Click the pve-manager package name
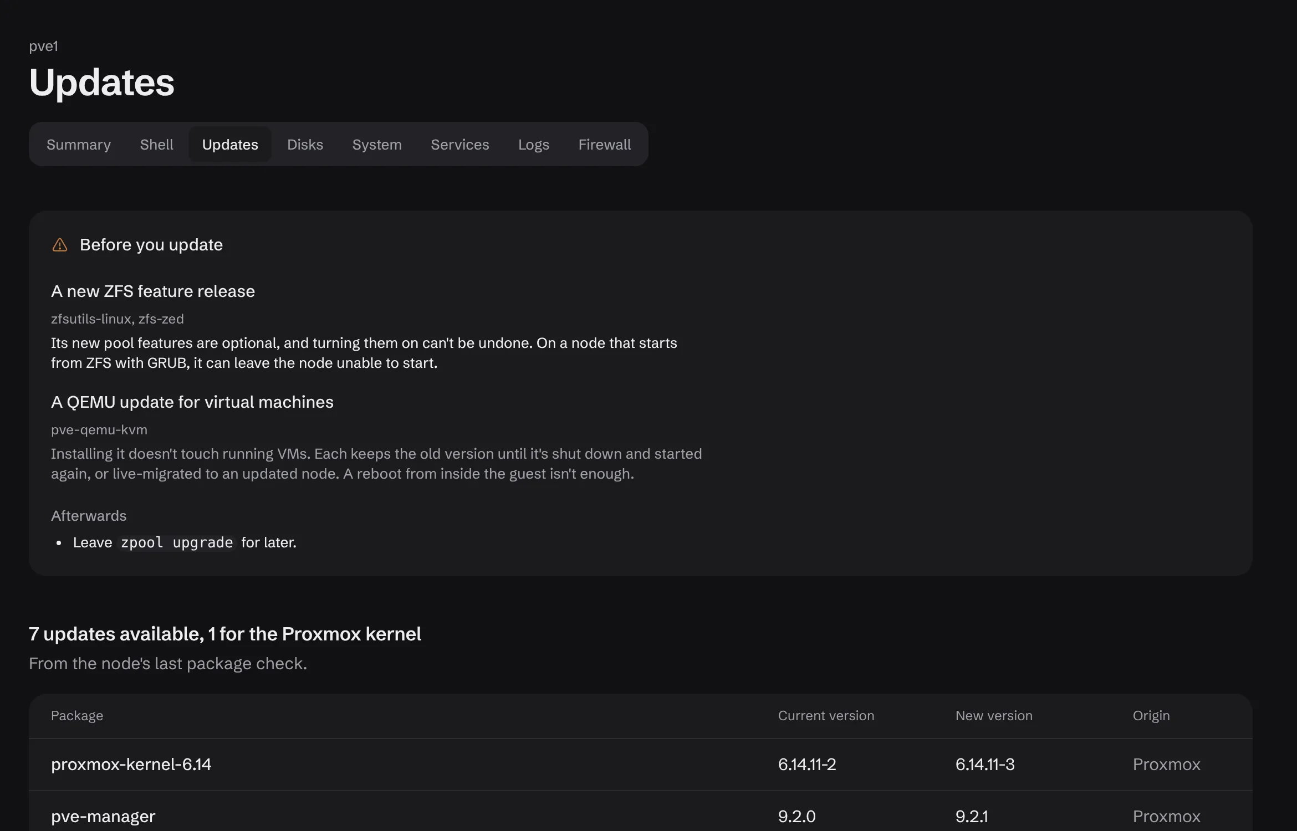This screenshot has height=831, width=1297. coord(103,817)
